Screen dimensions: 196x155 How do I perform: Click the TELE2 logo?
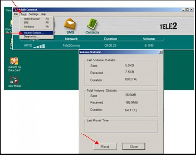coord(168,26)
